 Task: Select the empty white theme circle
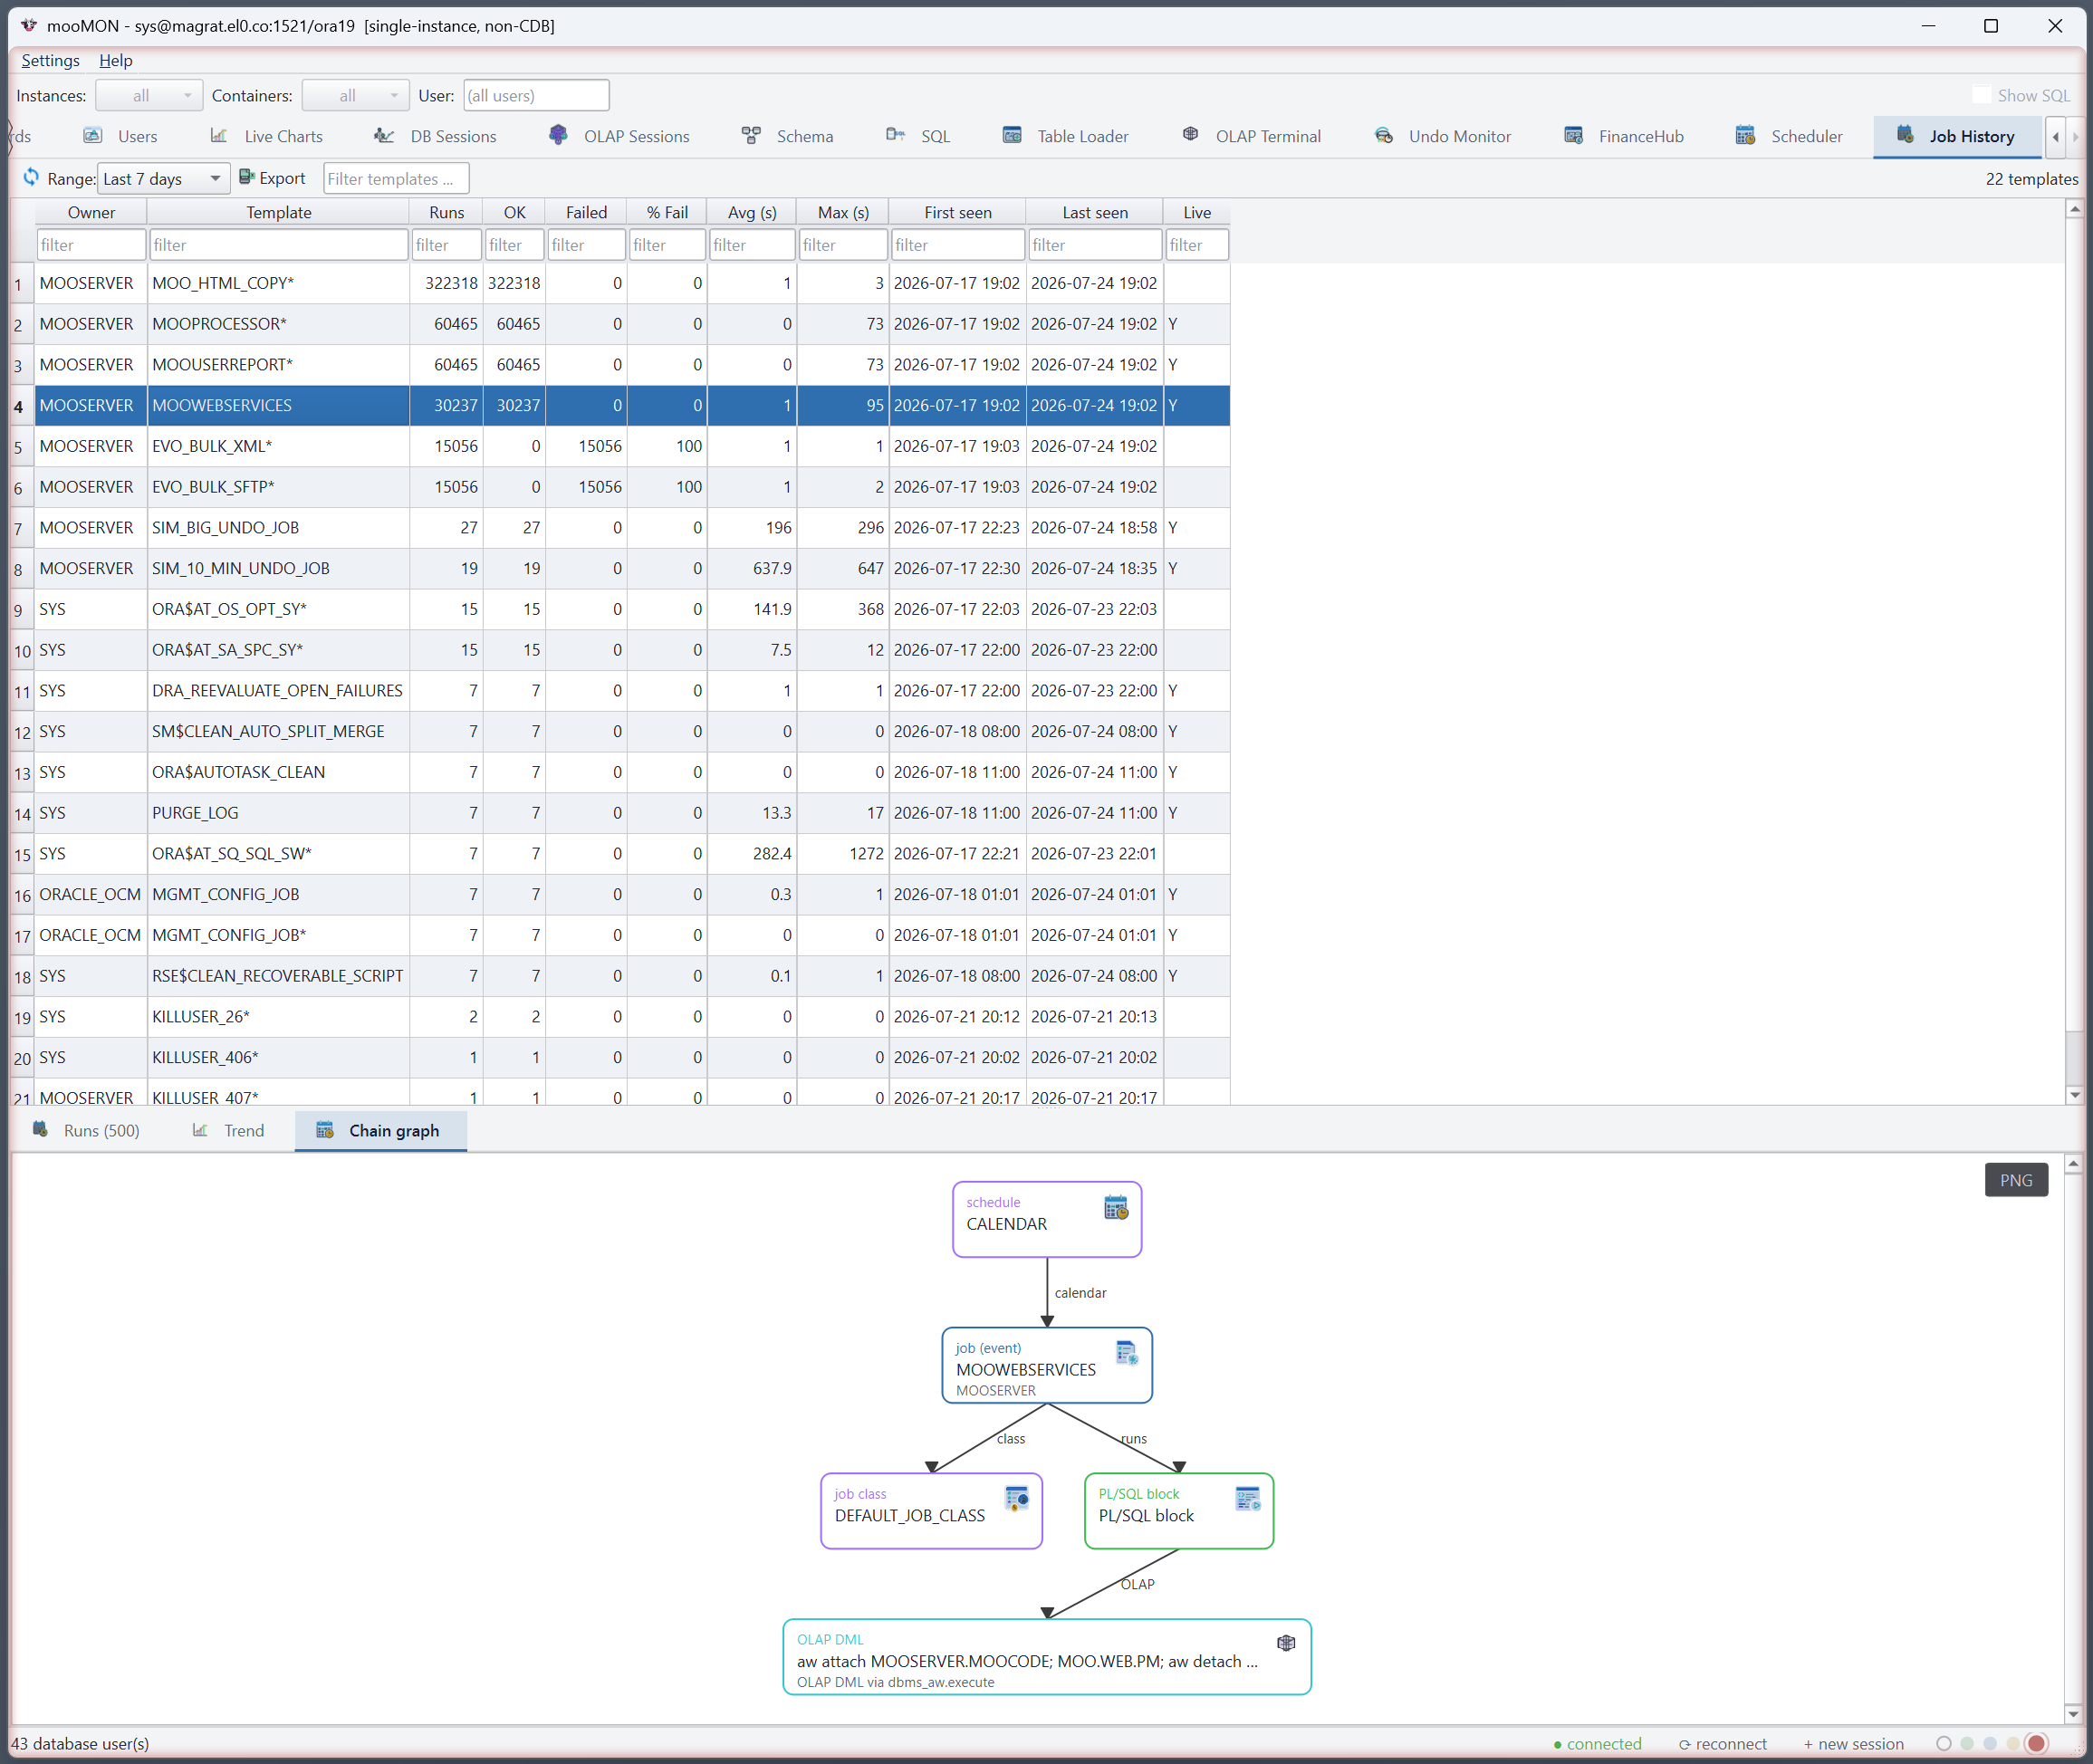click(1943, 1743)
